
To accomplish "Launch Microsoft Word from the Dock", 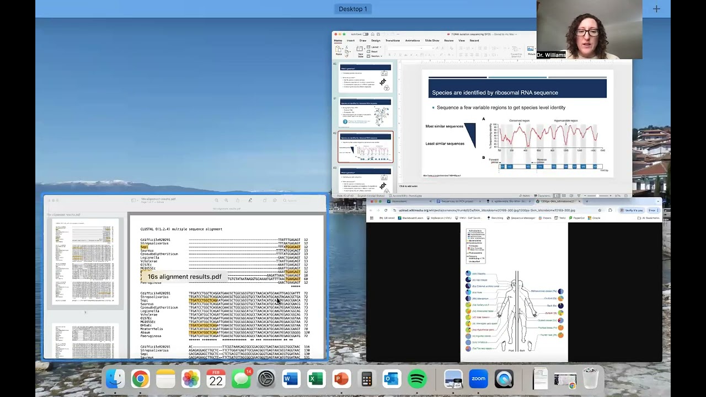I will 291,379.
